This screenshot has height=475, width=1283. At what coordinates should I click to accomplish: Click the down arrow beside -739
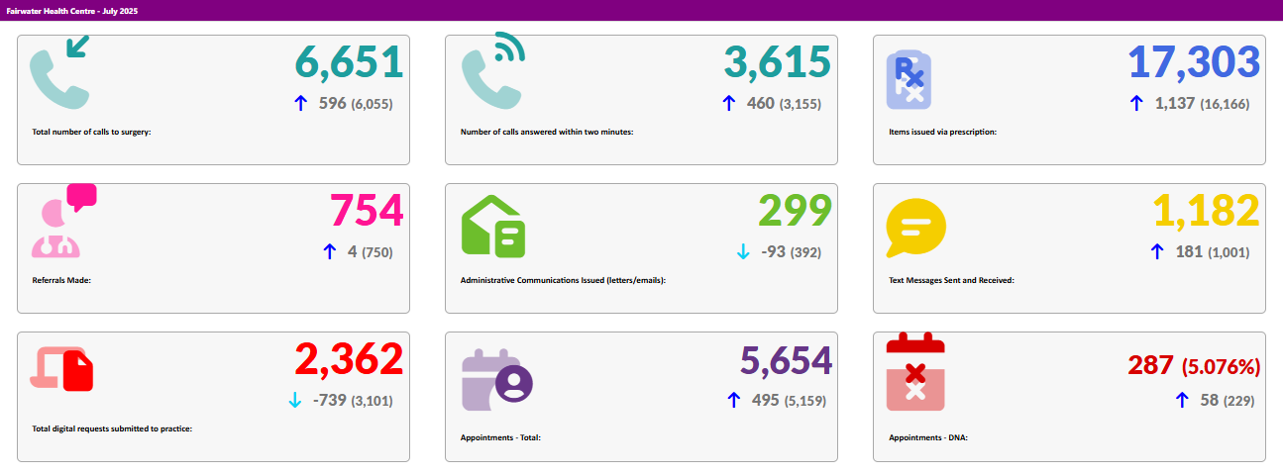coord(294,400)
